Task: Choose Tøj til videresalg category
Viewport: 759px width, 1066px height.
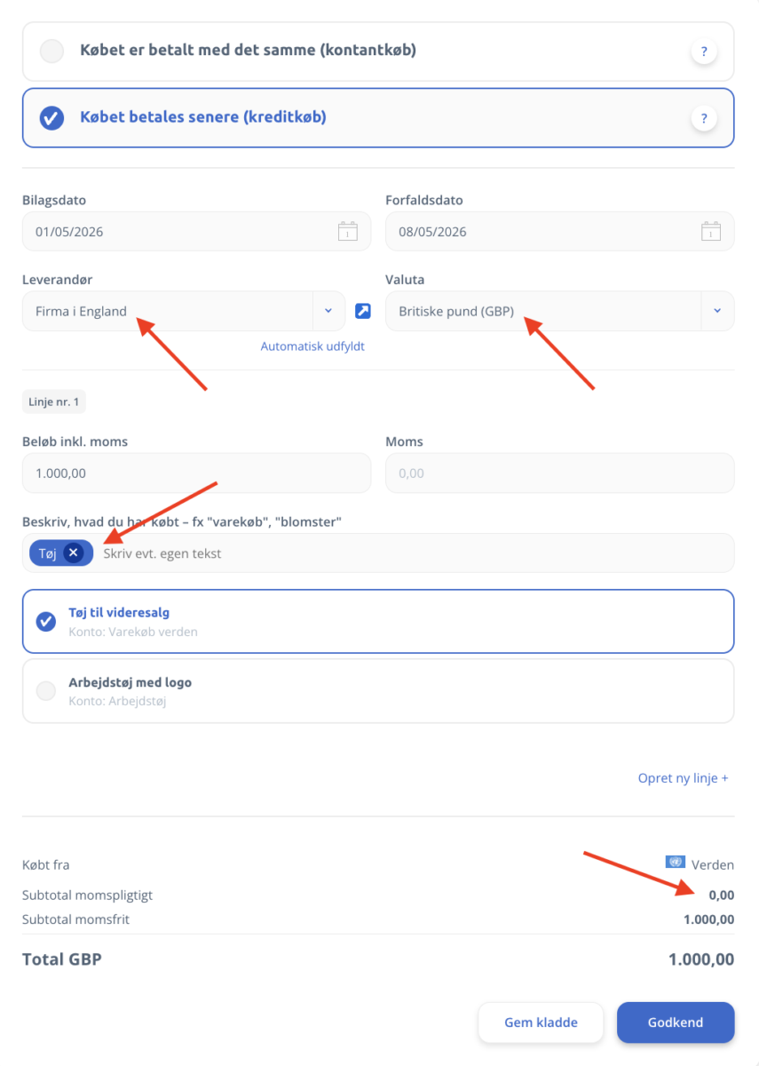Action: click(x=378, y=622)
